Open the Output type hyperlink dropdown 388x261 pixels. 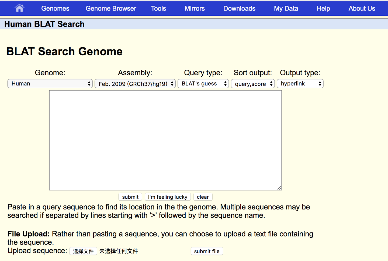tap(300, 84)
